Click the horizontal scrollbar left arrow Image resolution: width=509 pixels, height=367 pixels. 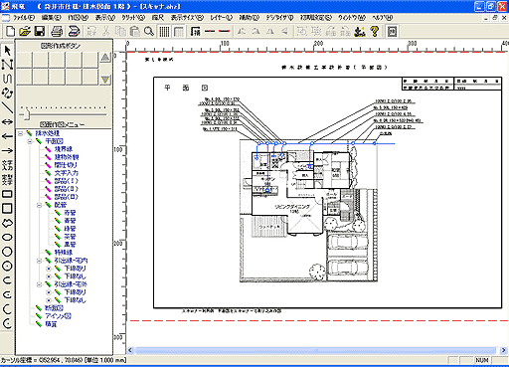[130, 350]
